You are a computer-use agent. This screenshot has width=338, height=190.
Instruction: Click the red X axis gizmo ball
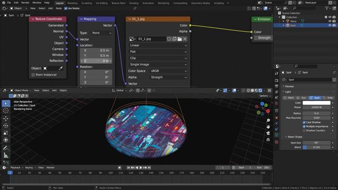[268, 111]
